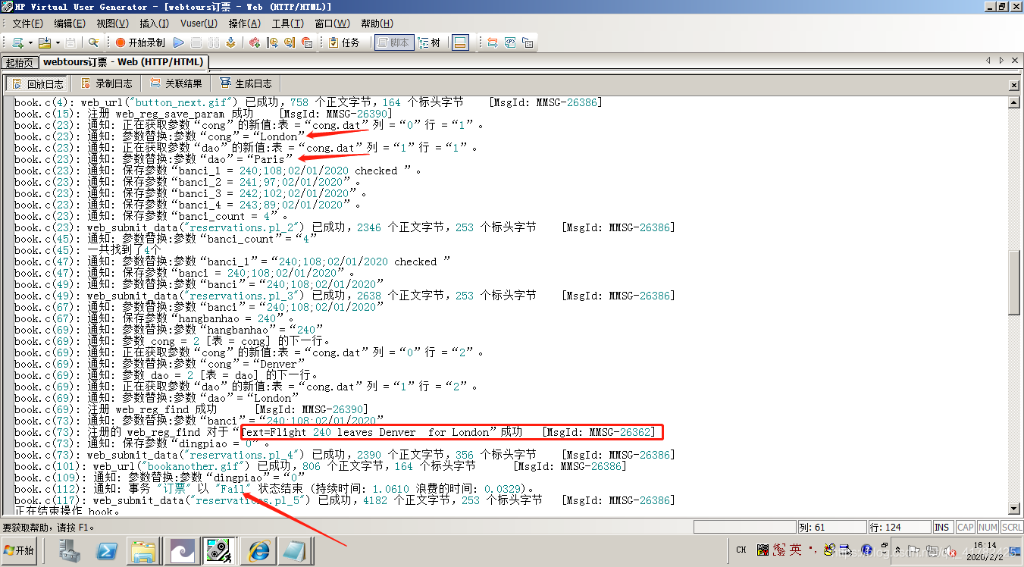The image size is (1024, 567).
Task: Click the CAP indicator in status bar
Action: point(966,527)
